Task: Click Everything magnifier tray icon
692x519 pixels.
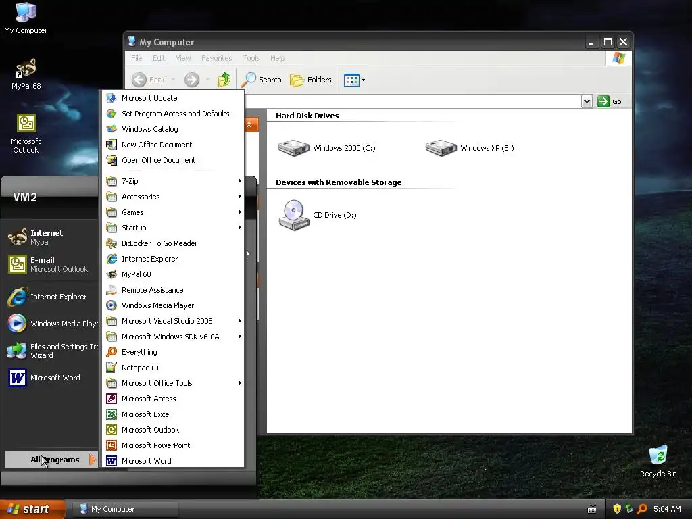Action: (x=643, y=509)
